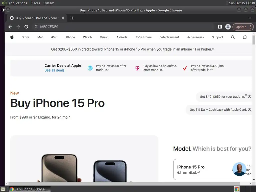Open the Mac menu
Image resolution: width=256 pixels, height=192 pixels.
click(40, 37)
